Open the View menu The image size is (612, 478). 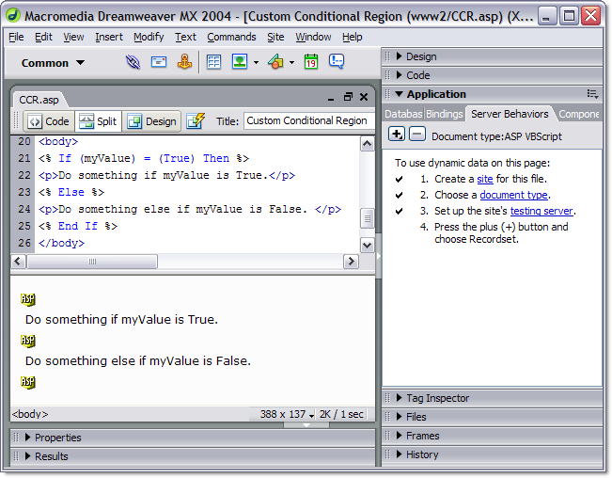tap(73, 37)
